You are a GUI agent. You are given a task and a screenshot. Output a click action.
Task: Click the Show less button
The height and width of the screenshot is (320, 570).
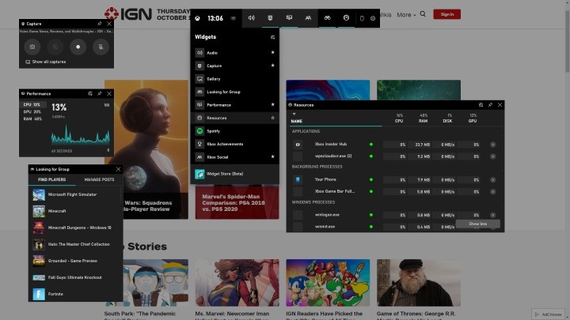click(x=477, y=224)
